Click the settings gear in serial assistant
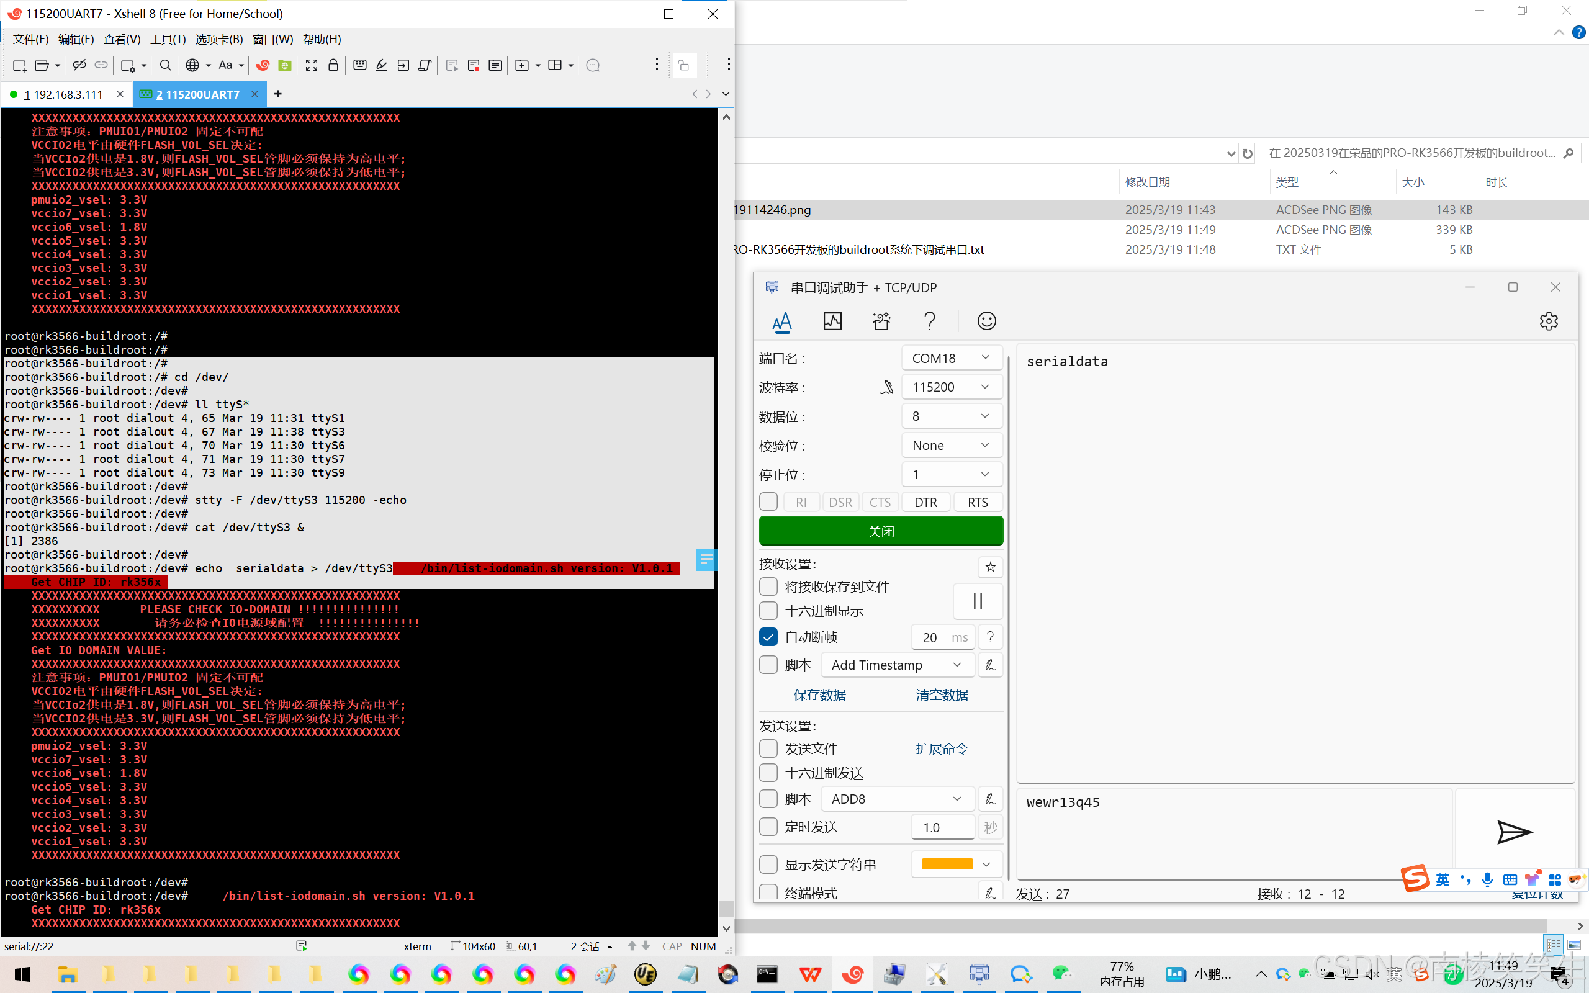The image size is (1589, 993). (x=1548, y=321)
